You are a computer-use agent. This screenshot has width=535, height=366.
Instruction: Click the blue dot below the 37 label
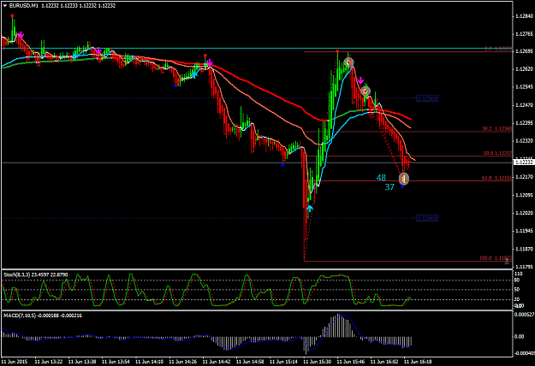click(x=402, y=186)
